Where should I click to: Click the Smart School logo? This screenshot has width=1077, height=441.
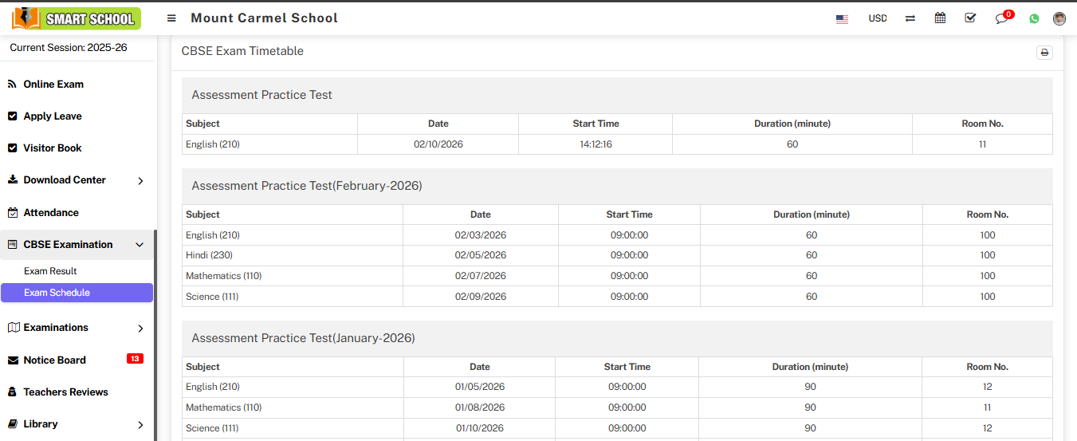pos(77,18)
